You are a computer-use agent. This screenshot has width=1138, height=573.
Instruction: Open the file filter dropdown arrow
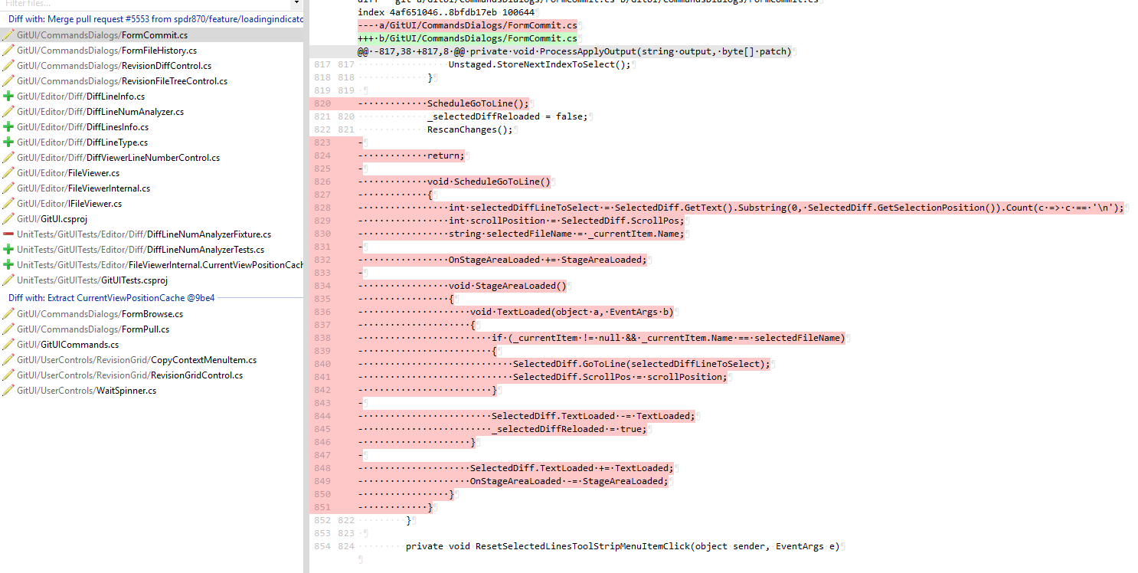[x=295, y=4]
